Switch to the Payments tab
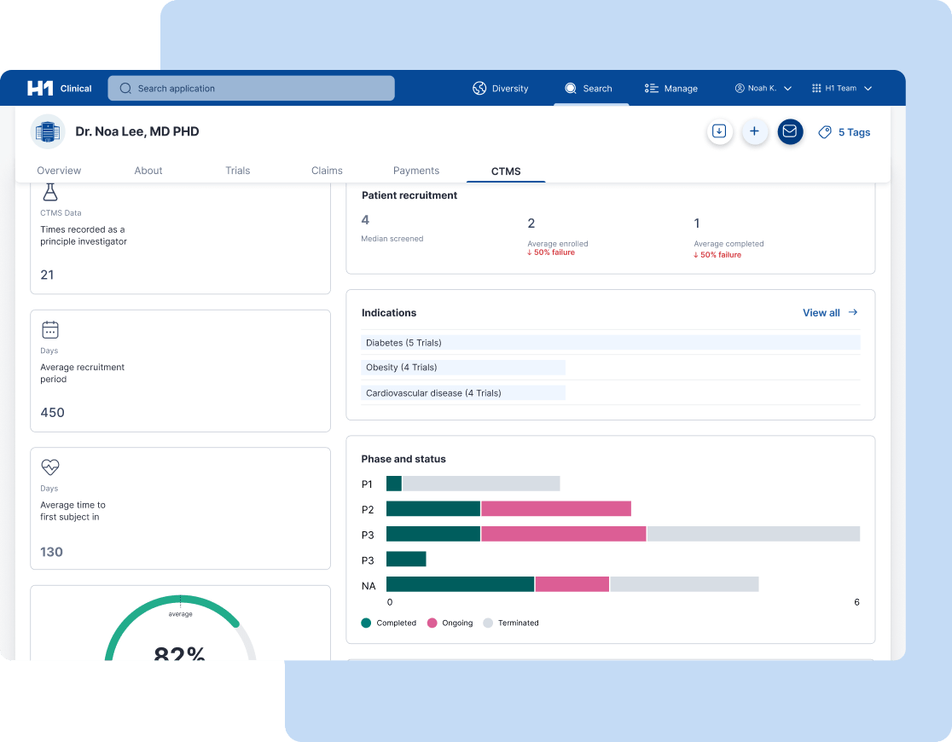This screenshot has width=952, height=742. coord(416,171)
